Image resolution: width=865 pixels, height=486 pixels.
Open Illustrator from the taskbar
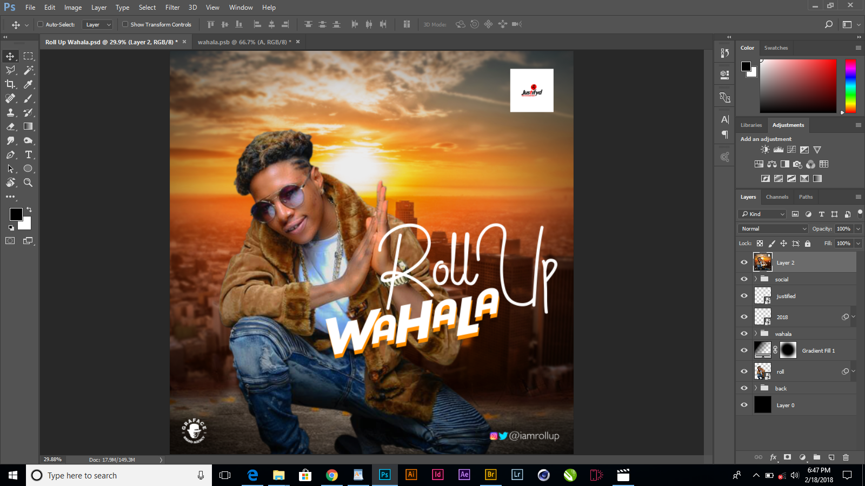[411, 475]
